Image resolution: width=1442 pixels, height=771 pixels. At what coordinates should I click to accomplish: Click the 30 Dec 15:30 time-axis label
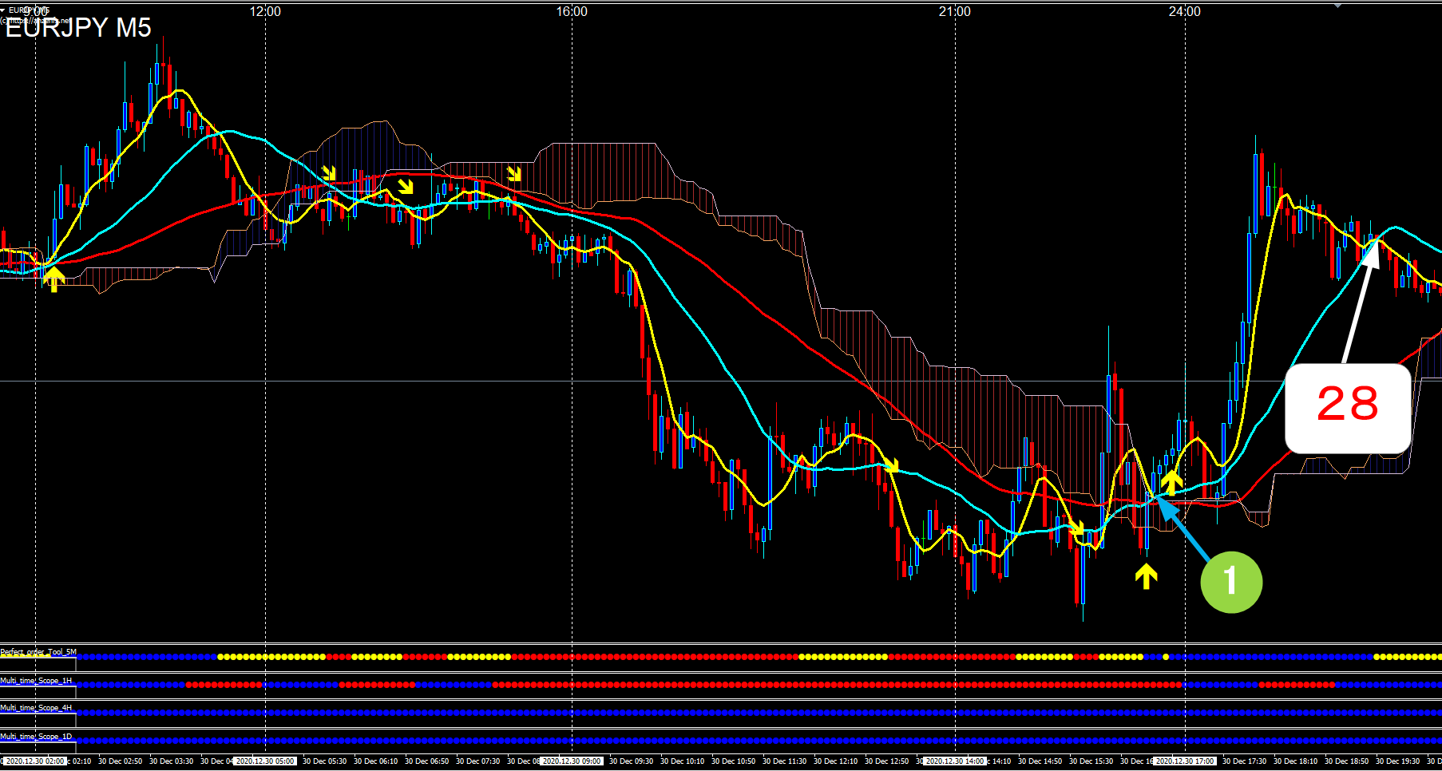tap(1091, 761)
